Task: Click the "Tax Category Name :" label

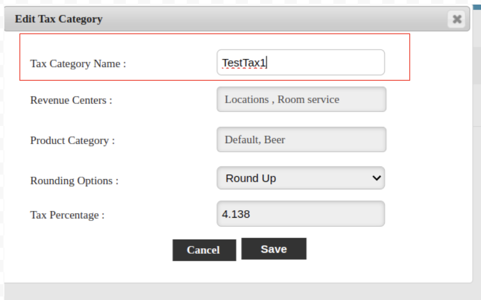Action: point(78,64)
